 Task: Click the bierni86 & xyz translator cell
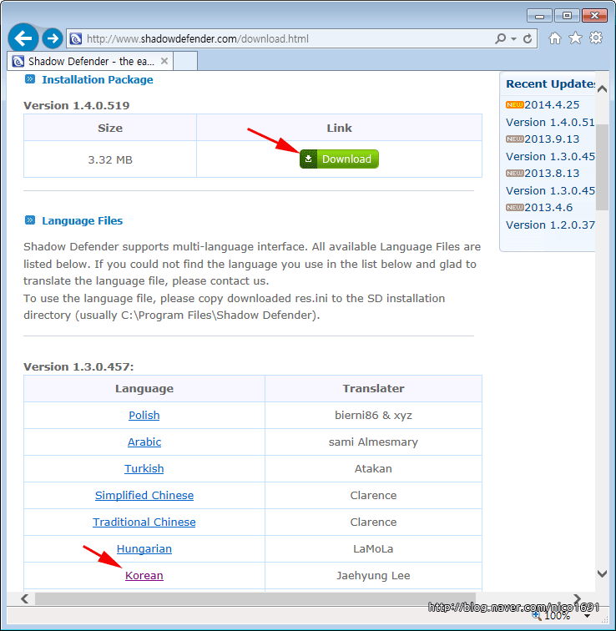point(373,416)
